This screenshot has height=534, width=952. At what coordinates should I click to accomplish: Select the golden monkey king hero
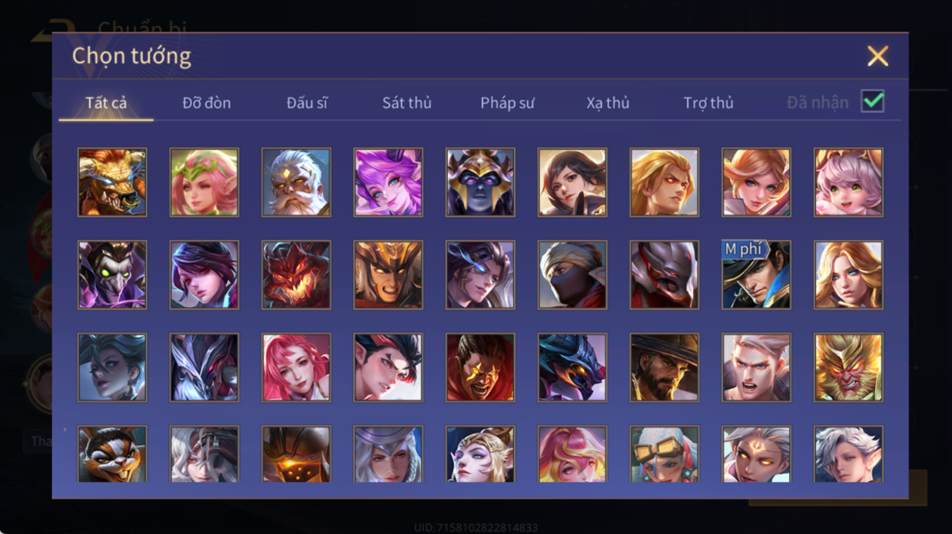(848, 368)
